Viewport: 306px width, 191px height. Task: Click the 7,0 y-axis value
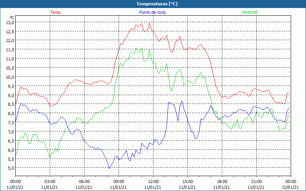coord(11,131)
